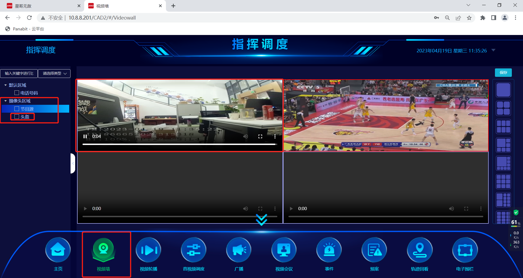
Task: Click the 保存 save button
Action: 503,72
